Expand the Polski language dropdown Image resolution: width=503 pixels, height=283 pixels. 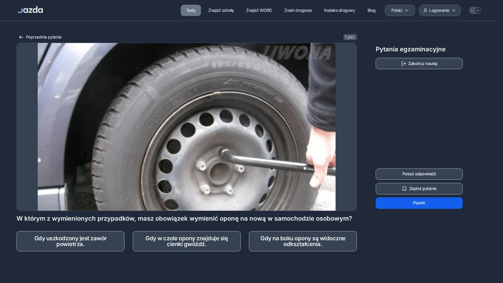click(400, 10)
